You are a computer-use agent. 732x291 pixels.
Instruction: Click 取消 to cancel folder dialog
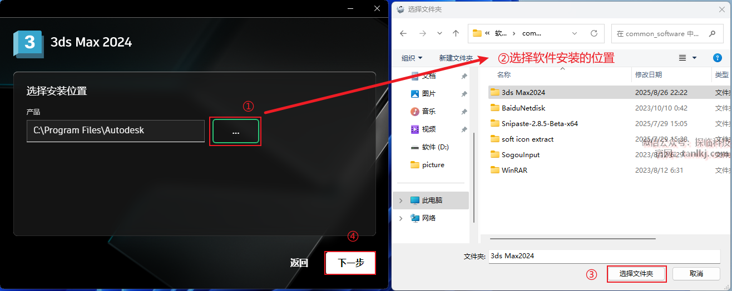[x=696, y=273]
